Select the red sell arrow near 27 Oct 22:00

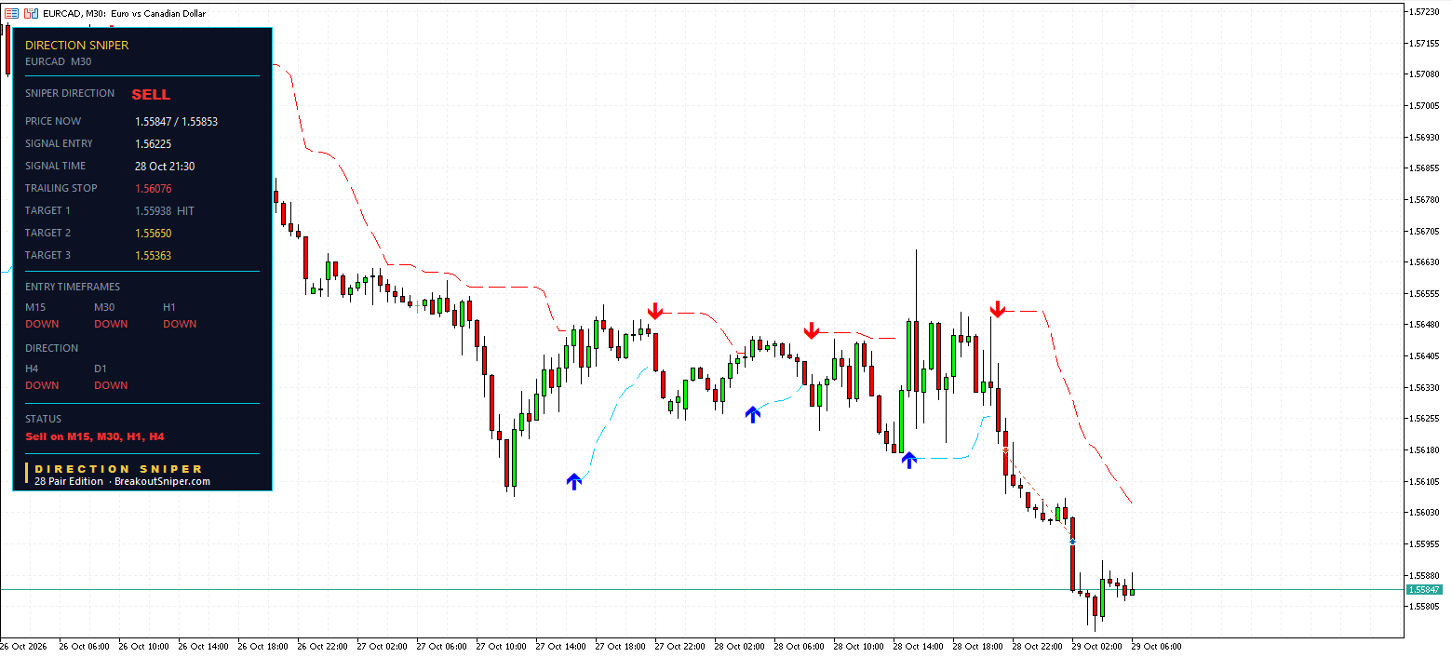point(655,311)
